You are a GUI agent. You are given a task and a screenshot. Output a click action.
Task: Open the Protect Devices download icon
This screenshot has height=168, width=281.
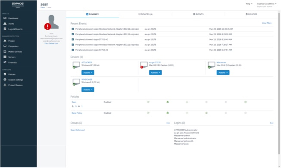[5, 85]
